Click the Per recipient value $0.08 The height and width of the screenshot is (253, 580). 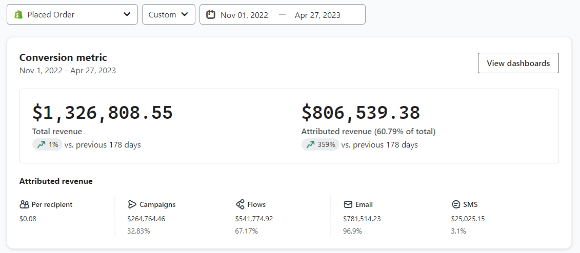[28, 219]
